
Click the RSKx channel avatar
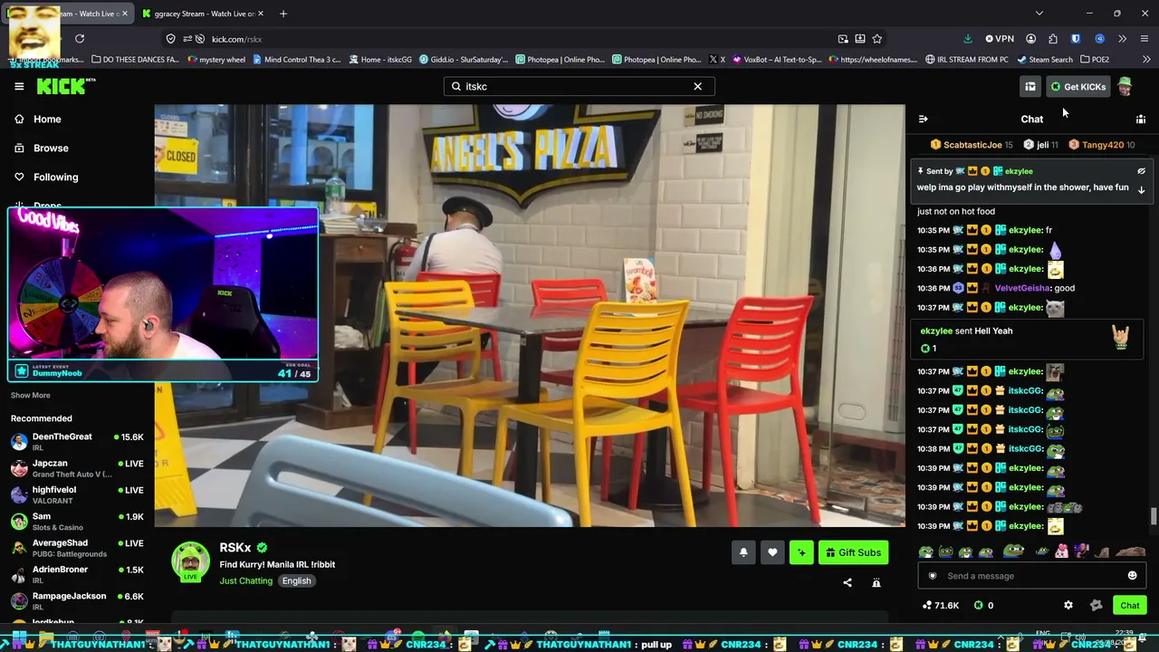190,561
